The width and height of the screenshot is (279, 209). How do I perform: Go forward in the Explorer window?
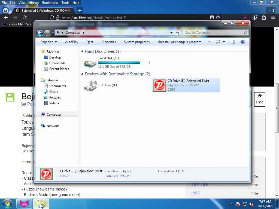click(x=47, y=33)
